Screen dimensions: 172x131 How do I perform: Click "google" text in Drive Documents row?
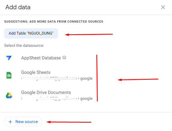86,99
